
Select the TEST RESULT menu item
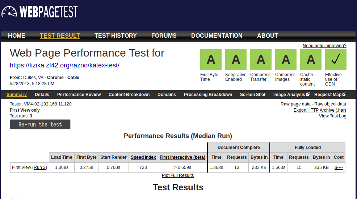(60, 36)
